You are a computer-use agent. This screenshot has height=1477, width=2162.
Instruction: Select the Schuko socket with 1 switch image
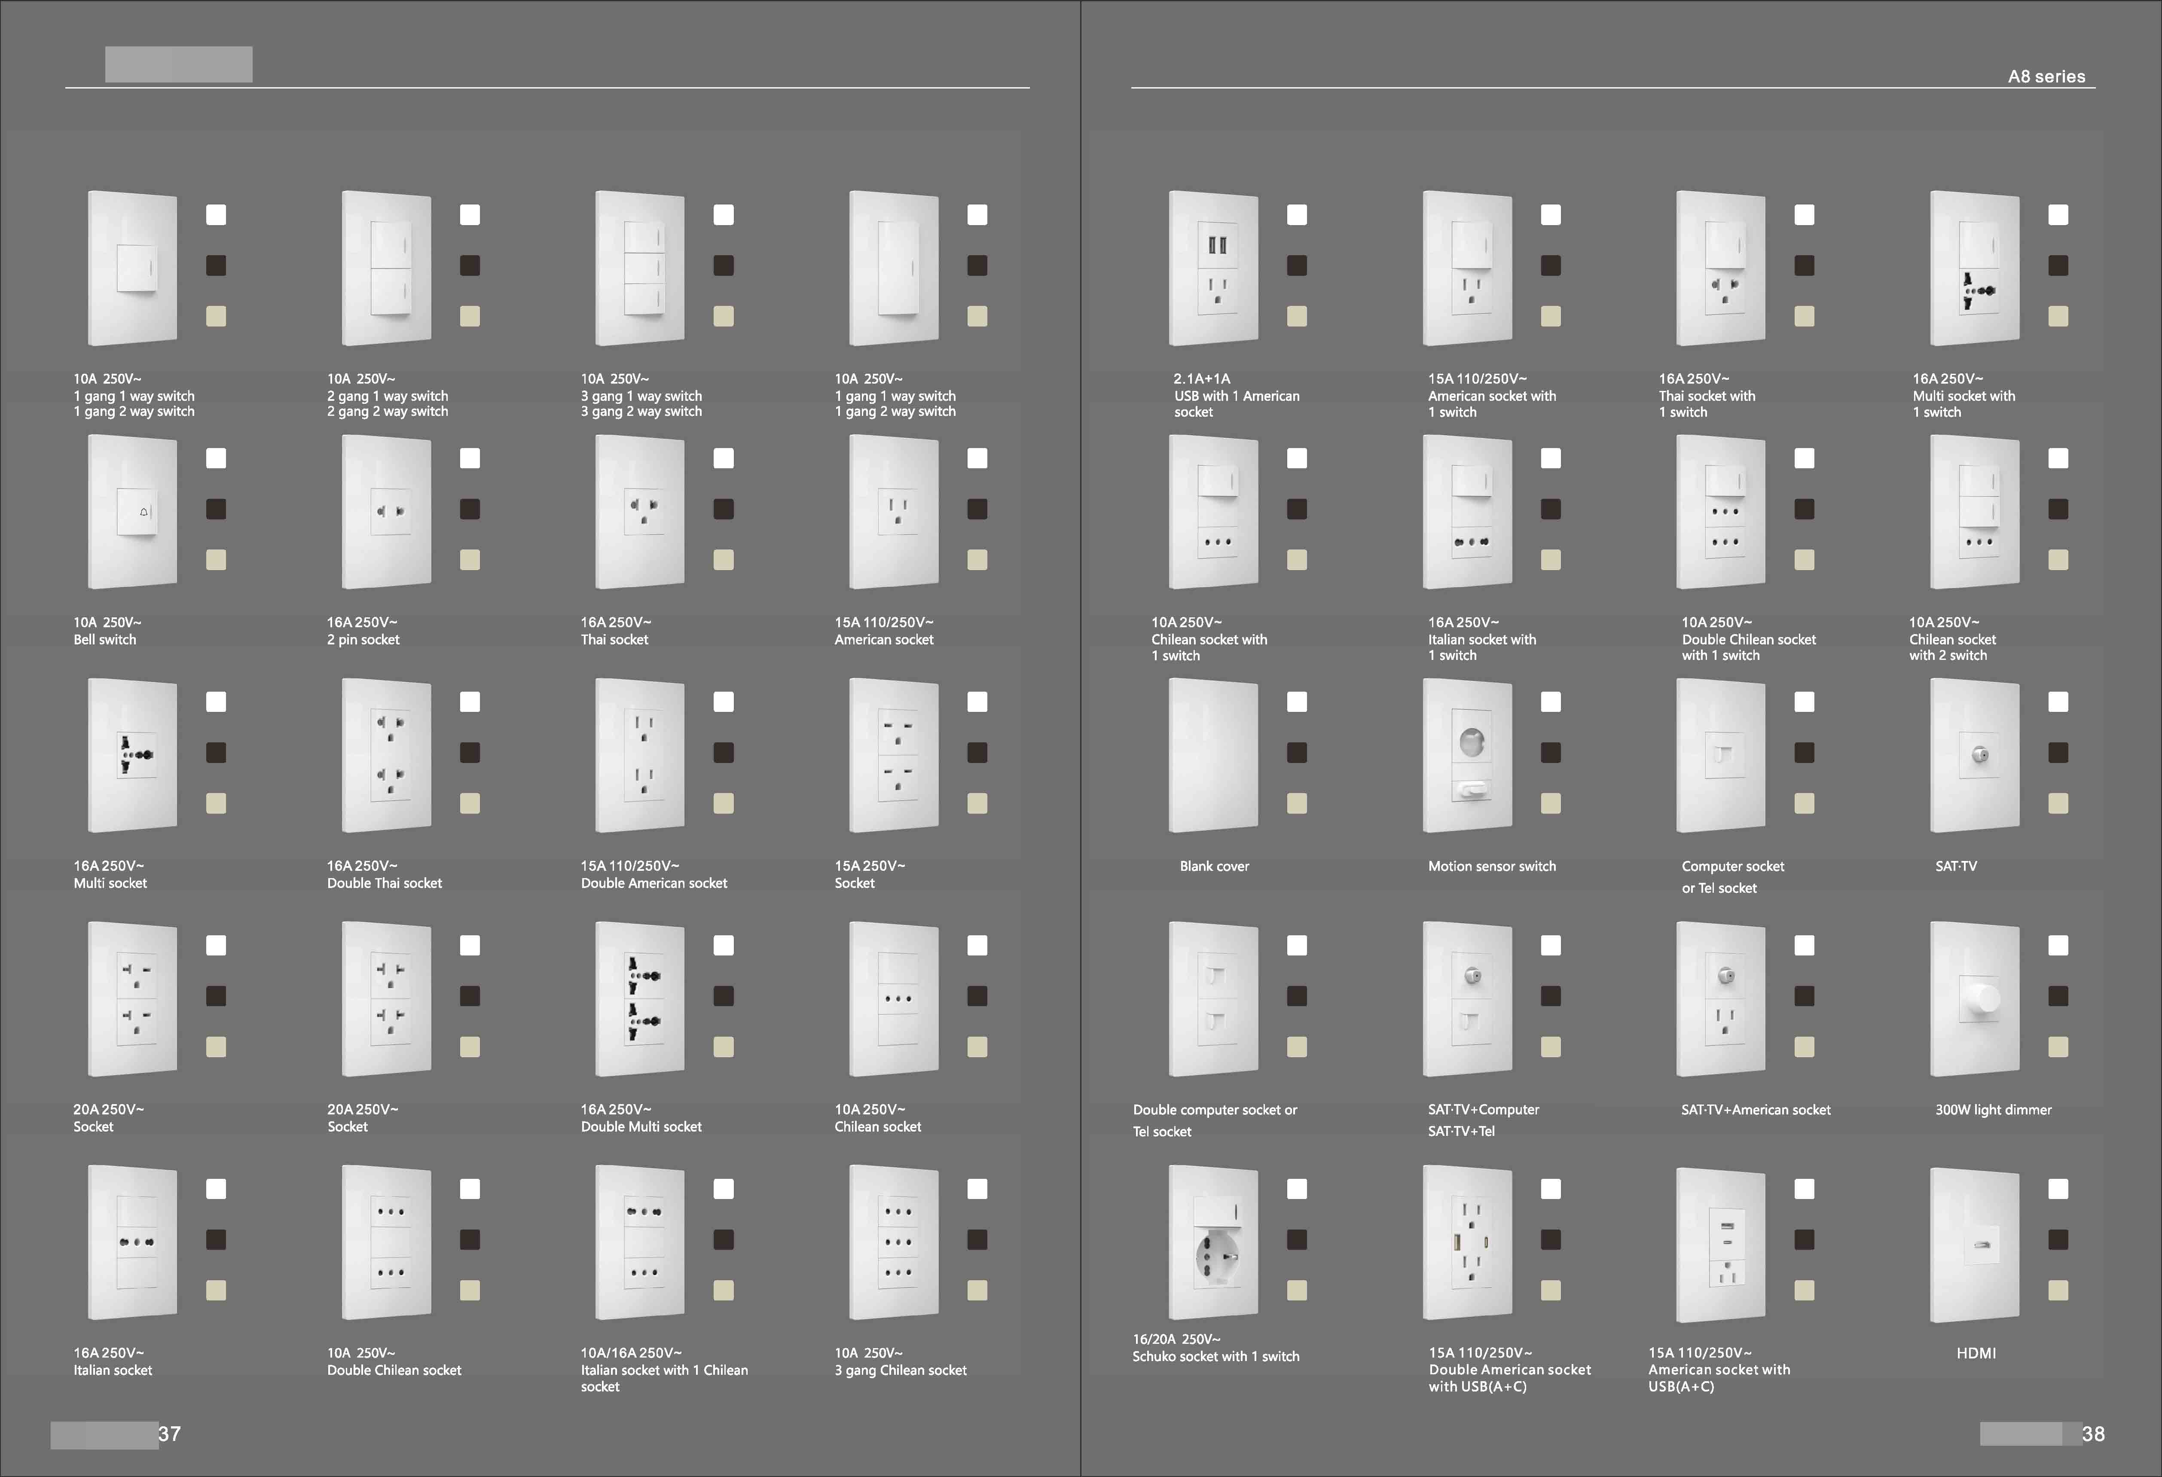(x=1213, y=1242)
